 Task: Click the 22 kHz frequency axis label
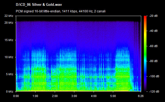tap(9, 16)
